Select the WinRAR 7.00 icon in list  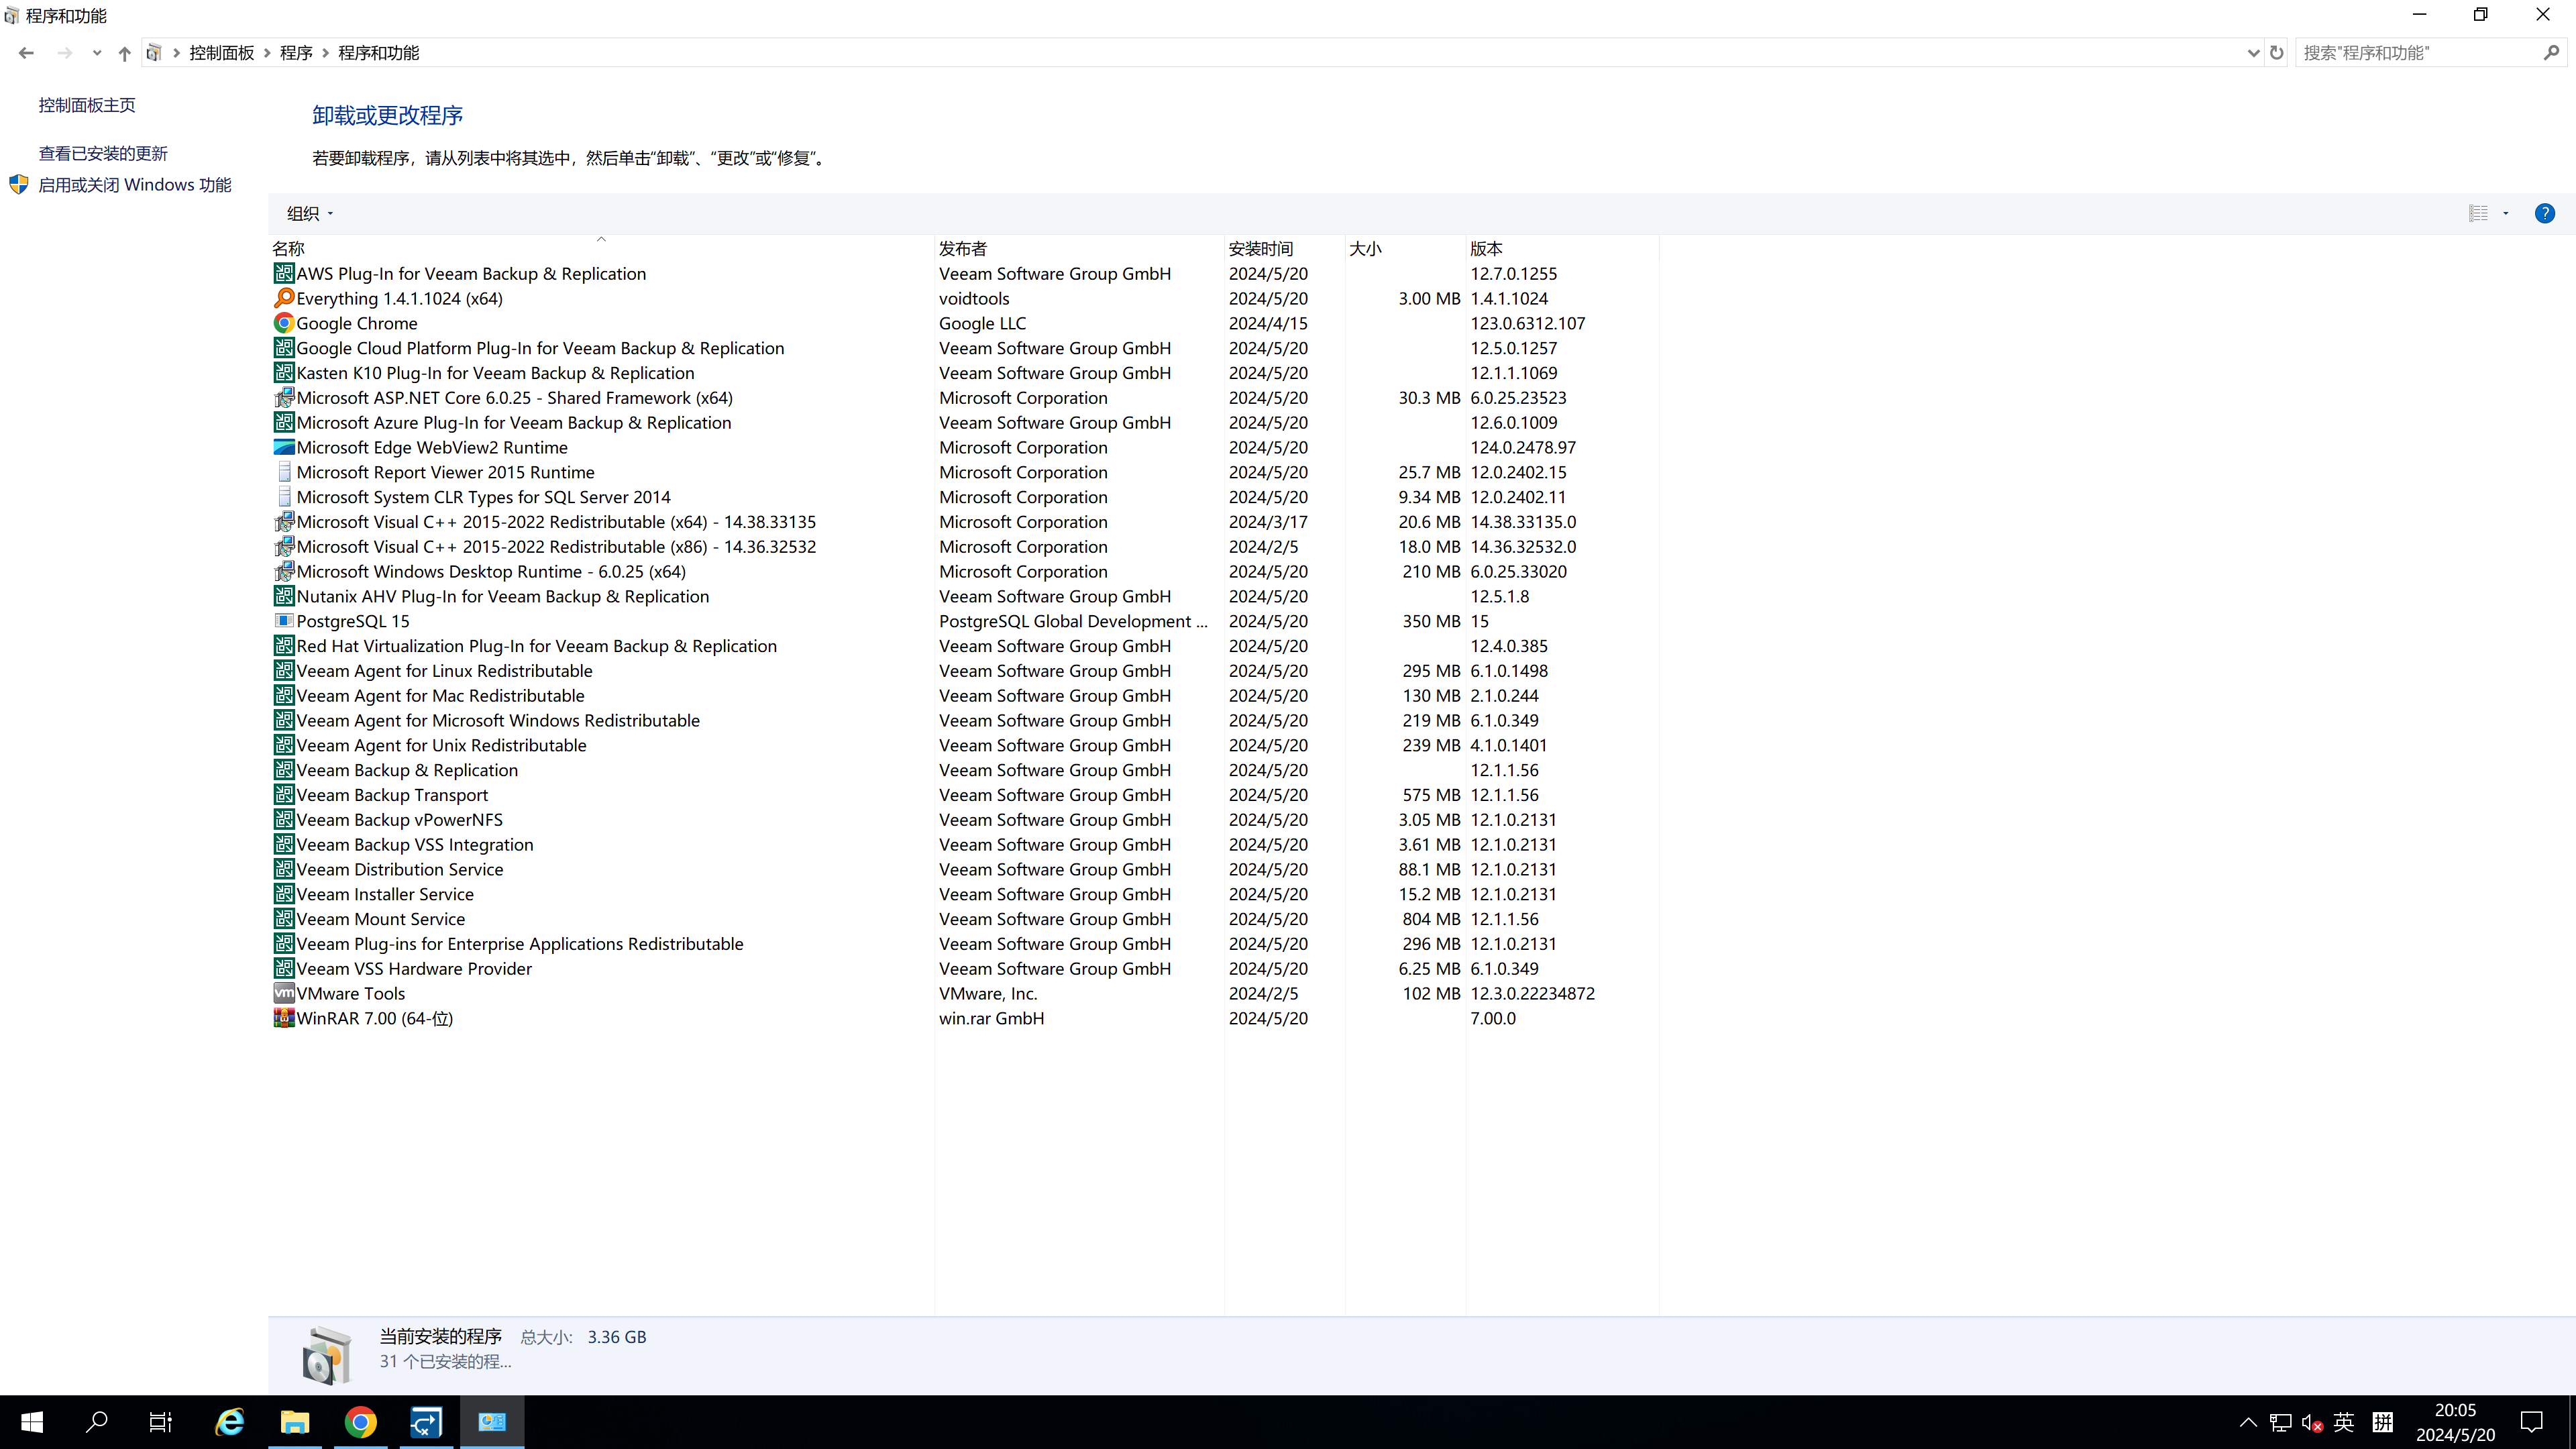284,1018
